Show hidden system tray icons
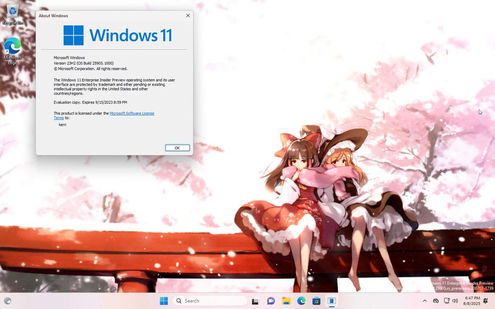Image resolution: width=495 pixels, height=309 pixels. (425, 301)
